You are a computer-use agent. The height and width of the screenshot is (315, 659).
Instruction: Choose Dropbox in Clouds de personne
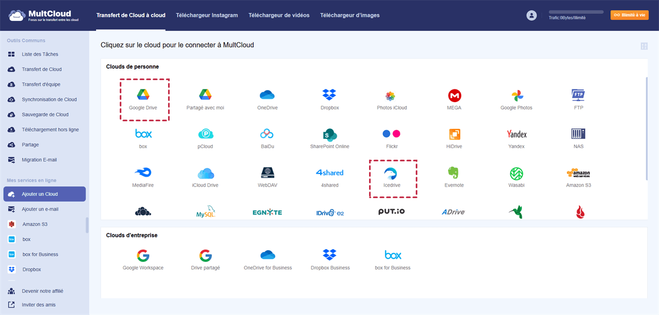(329, 99)
